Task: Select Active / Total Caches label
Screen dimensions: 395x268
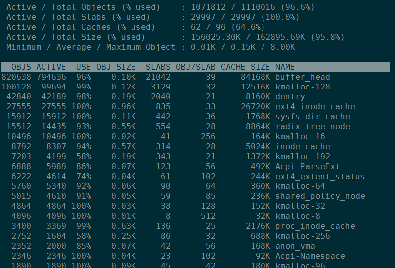Action: pyautogui.click(x=81, y=27)
